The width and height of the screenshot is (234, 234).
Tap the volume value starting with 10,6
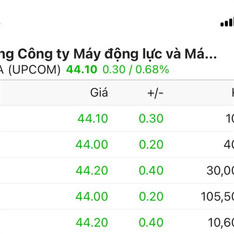(221, 223)
